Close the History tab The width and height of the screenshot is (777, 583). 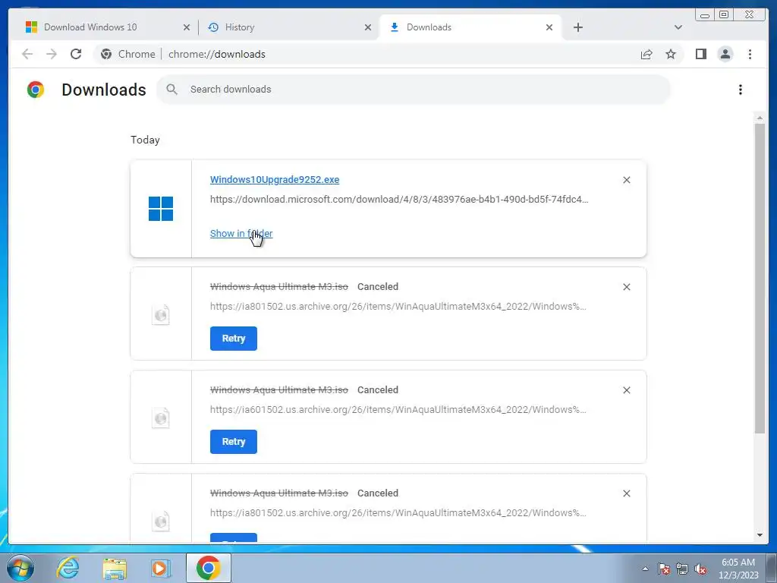[368, 28]
